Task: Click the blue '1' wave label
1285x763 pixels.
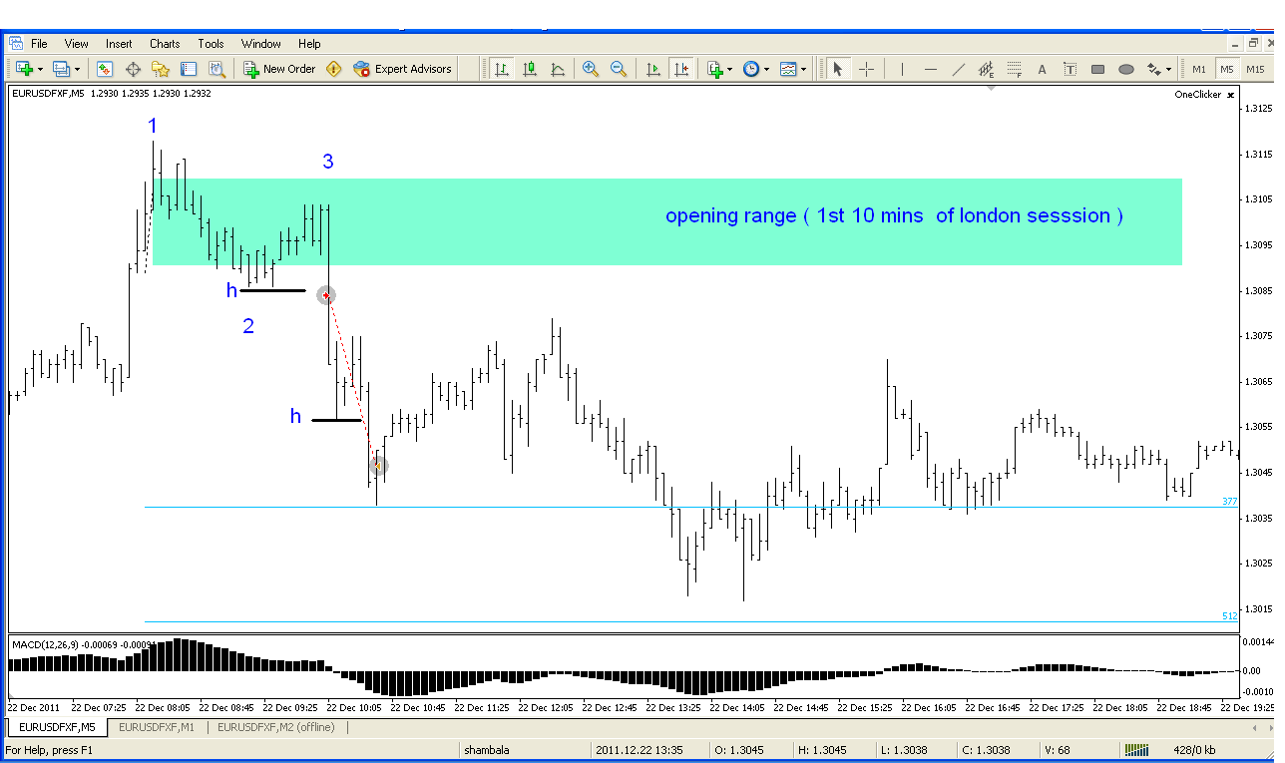Action: pos(153,126)
